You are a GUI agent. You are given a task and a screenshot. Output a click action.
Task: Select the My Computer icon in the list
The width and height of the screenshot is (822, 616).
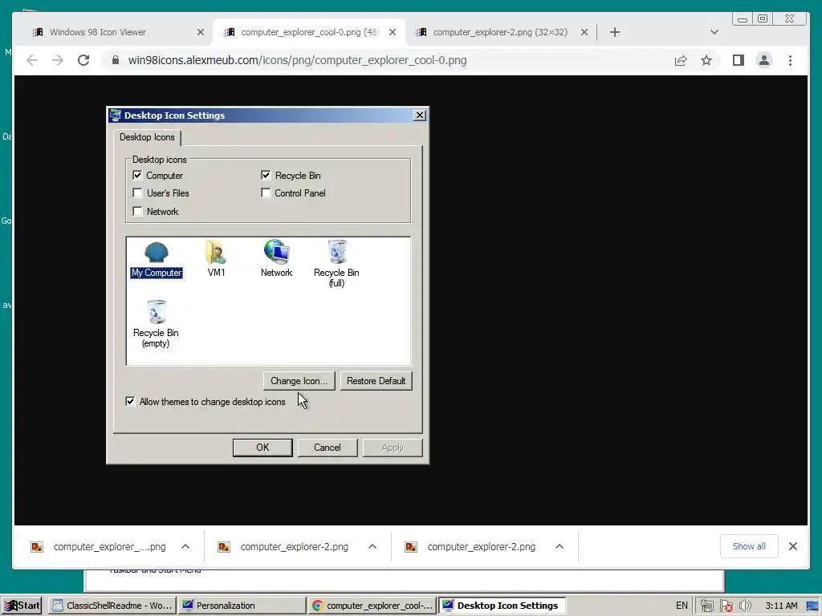coord(157,259)
